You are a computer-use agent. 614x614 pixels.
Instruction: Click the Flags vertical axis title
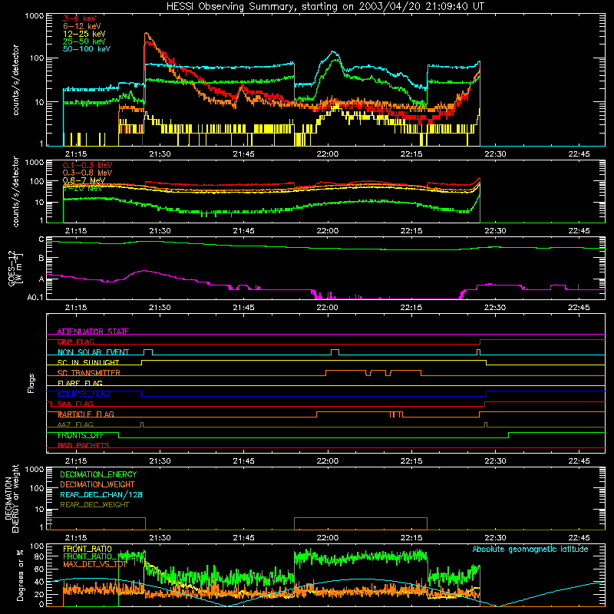(31, 383)
